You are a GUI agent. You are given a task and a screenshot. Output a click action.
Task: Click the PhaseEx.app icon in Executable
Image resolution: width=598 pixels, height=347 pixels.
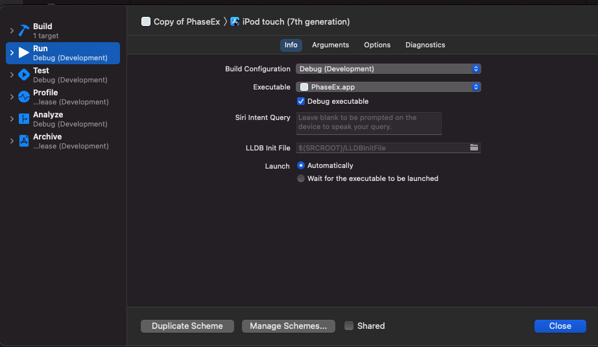304,87
